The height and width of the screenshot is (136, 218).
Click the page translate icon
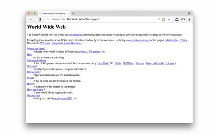pos(159,19)
